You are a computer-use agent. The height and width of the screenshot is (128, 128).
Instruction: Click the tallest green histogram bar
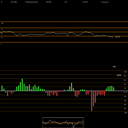tap(22, 85)
